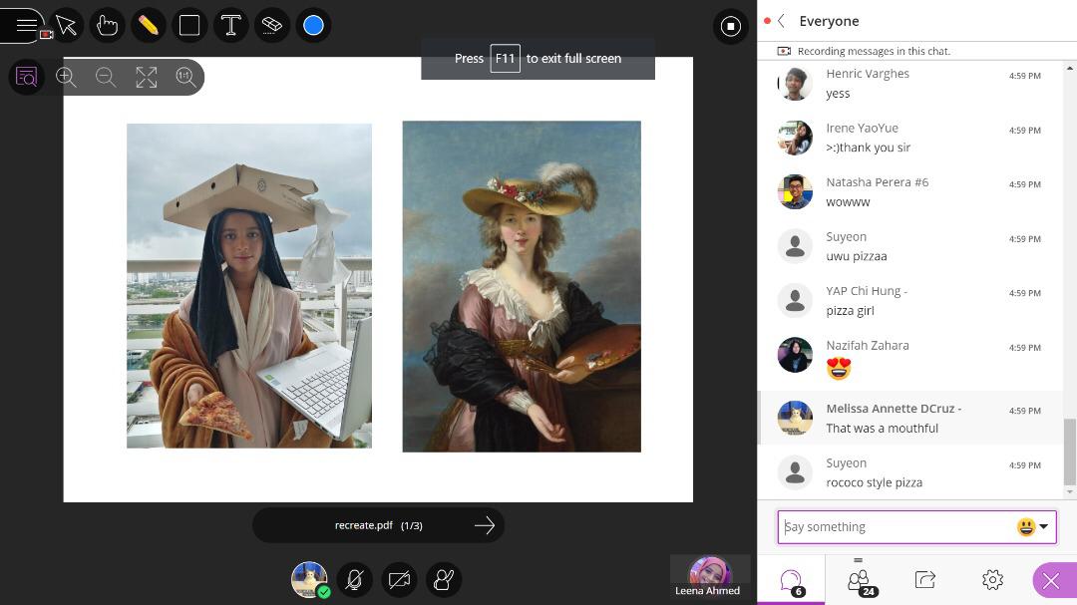Stop sharing the content
1077x605 pixels.
pyautogui.click(x=731, y=27)
